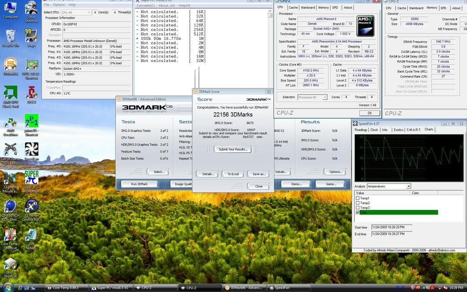The image size is (467, 292).
Task: Open the AMD OverDrive desktop icon
Action: pos(10,127)
